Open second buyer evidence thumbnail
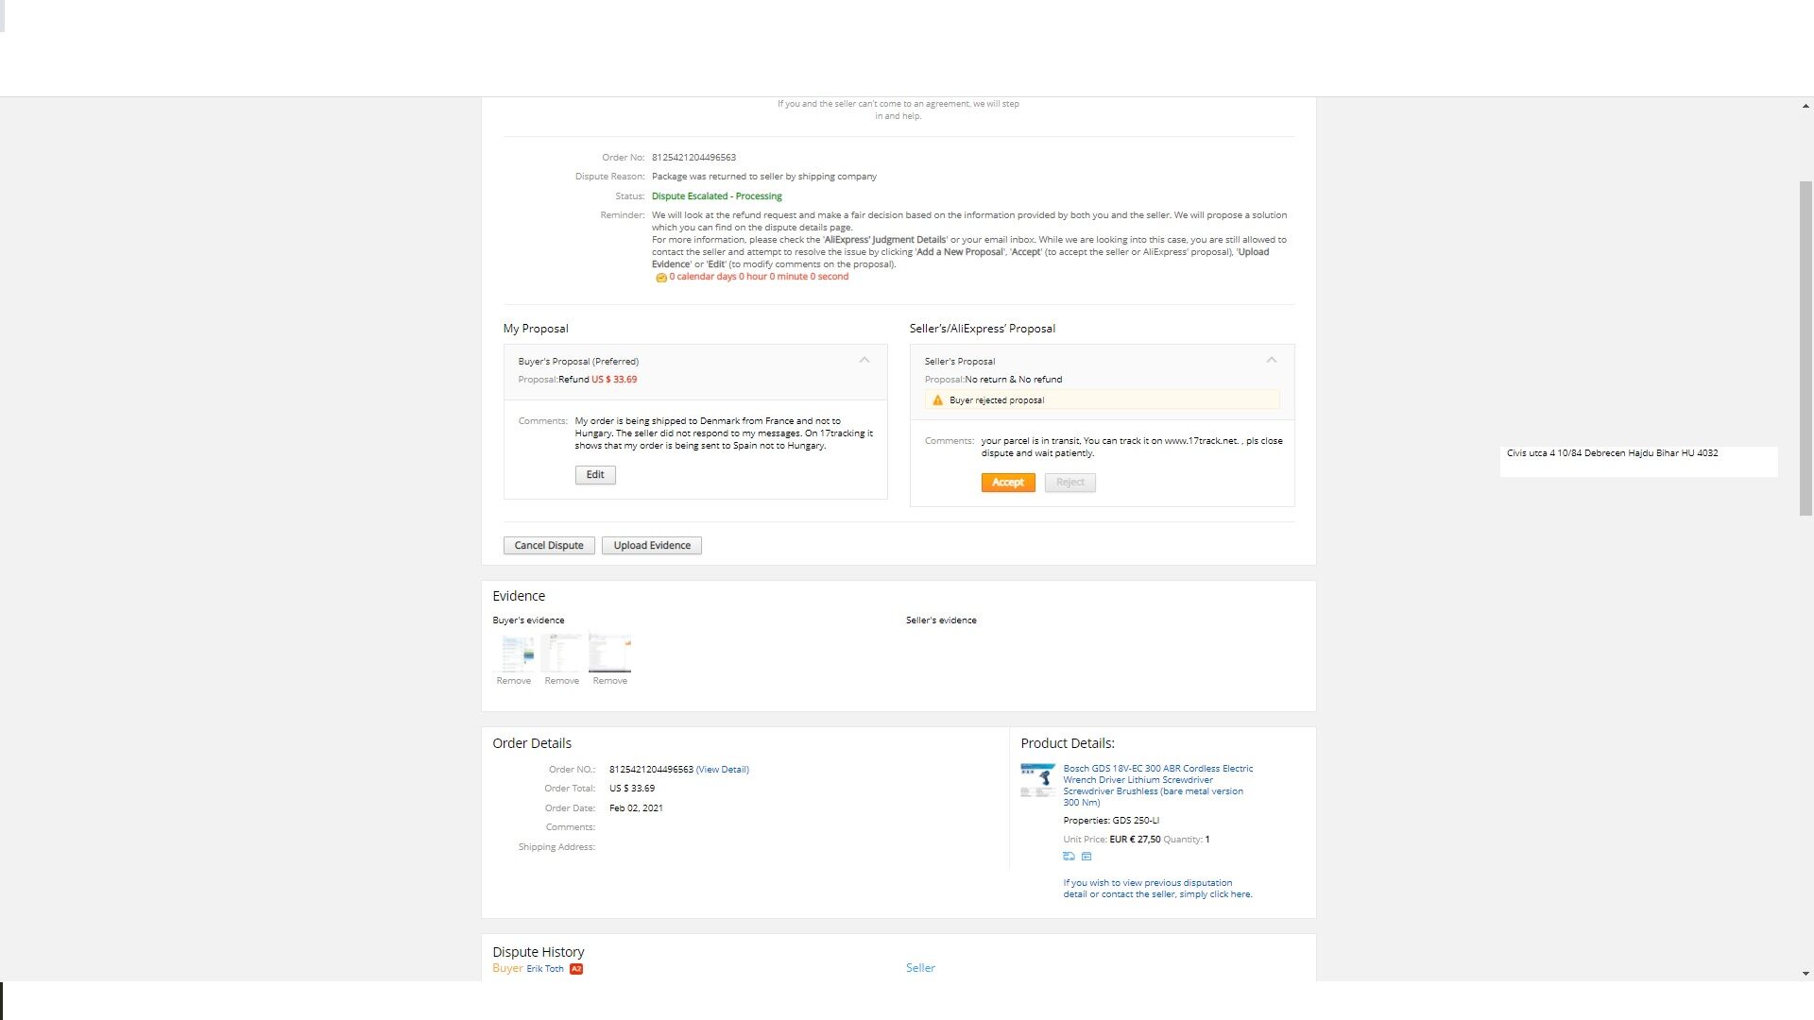The height and width of the screenshot is (1020, 1814). pyautogui.click(x=564, y=653)
